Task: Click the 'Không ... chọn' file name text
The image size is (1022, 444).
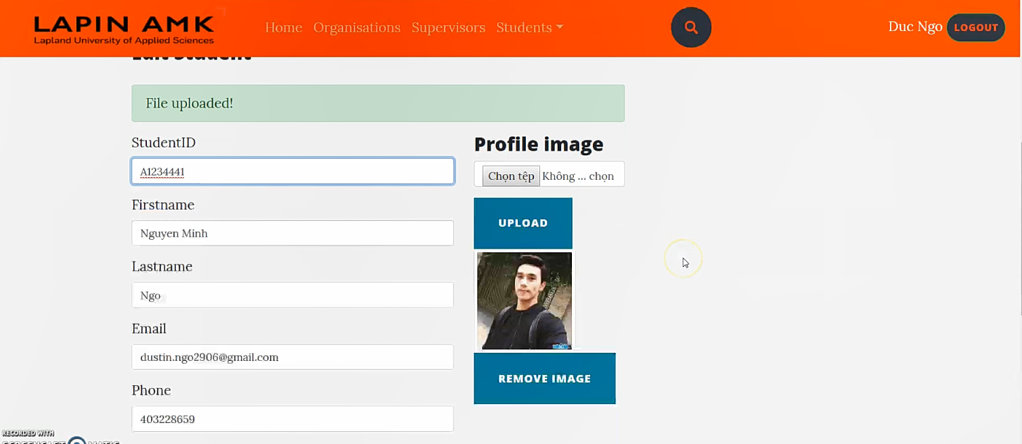Action: pyautogui.click(x=578, y=176)
